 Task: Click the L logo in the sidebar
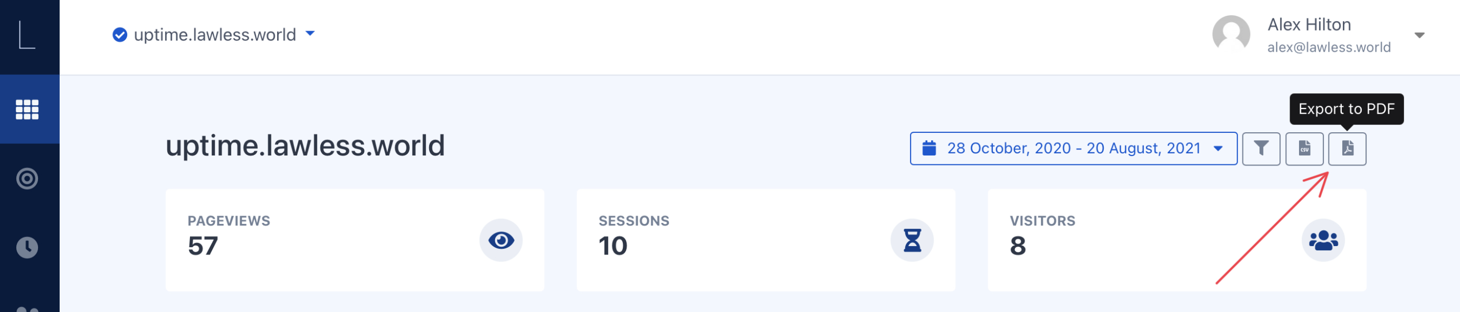click(x=27, y=35)
